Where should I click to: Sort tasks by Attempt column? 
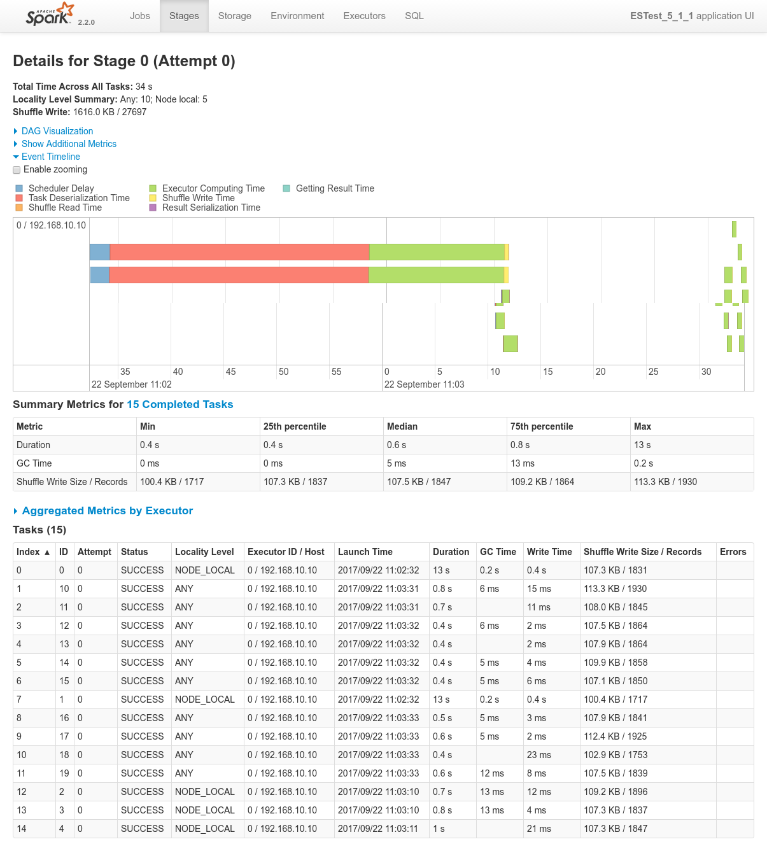94,552
